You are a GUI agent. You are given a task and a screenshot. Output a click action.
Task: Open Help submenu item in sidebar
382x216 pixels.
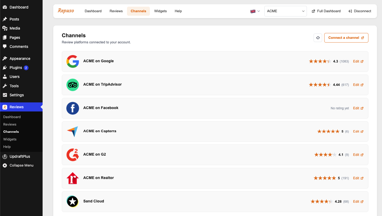pyautogui.click(x=7, y=147)
